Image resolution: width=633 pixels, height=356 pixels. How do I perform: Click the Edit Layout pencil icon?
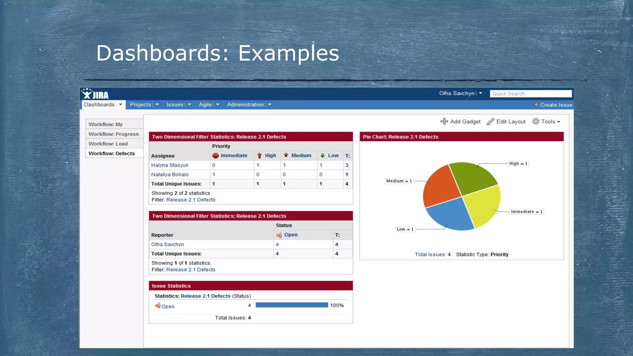[491, 121]
